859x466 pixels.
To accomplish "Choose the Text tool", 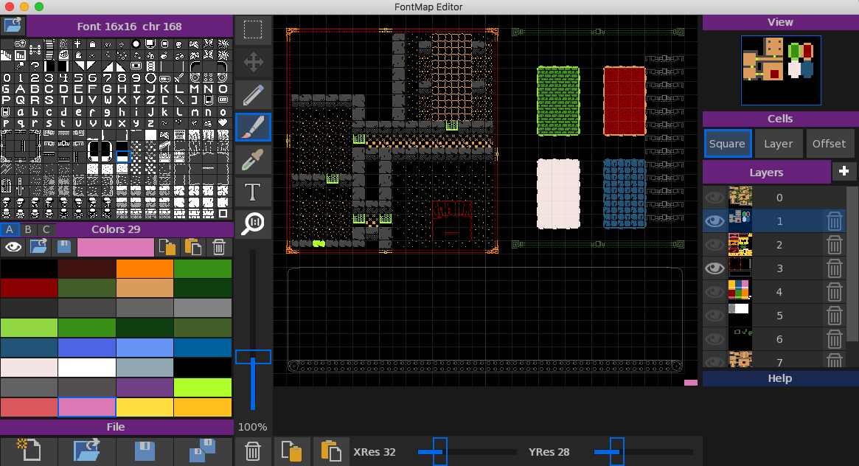I will 253,192.
